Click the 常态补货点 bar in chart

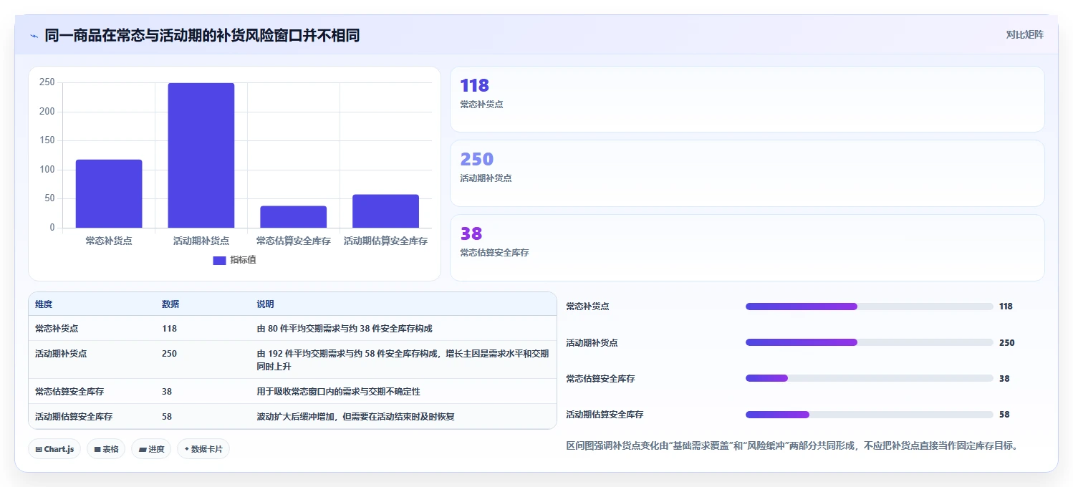pos(109,193)
